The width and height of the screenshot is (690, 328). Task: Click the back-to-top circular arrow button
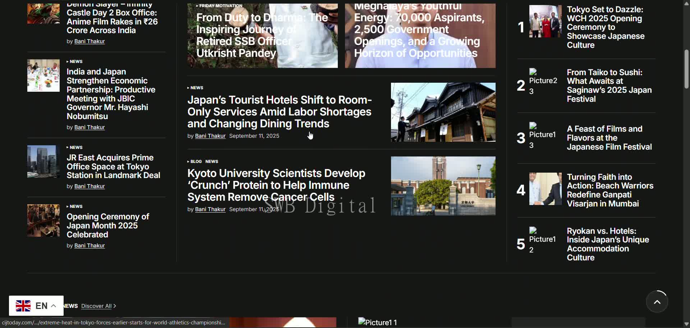(657, 302)
